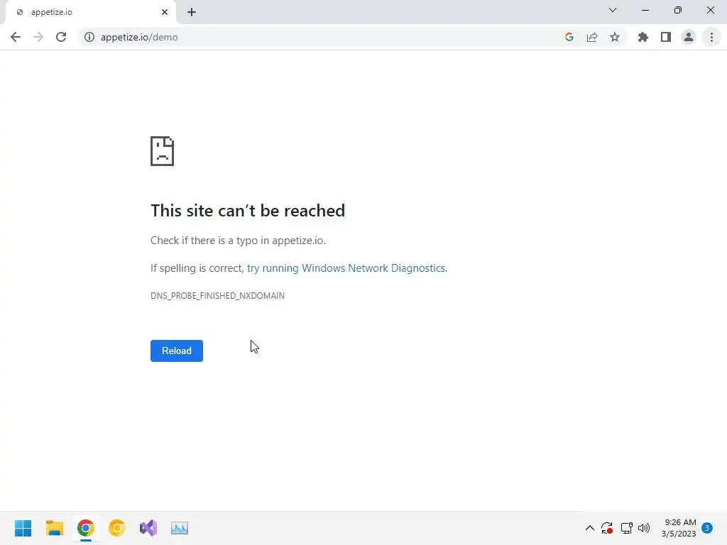Click the 'This site can’t be reached' heading
This screenshot has width=727, height=545.
coord(248,210)
